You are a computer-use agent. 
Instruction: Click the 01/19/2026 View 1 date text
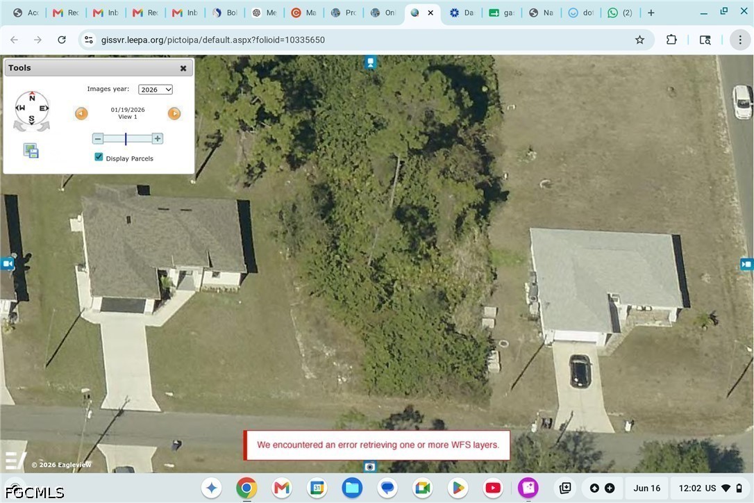(x=128, y=113)
